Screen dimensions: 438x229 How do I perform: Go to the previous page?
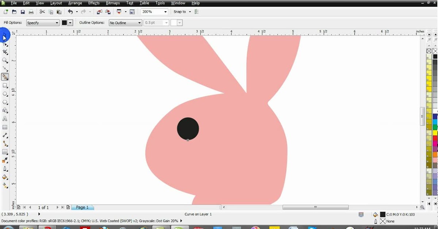[30, 208]
